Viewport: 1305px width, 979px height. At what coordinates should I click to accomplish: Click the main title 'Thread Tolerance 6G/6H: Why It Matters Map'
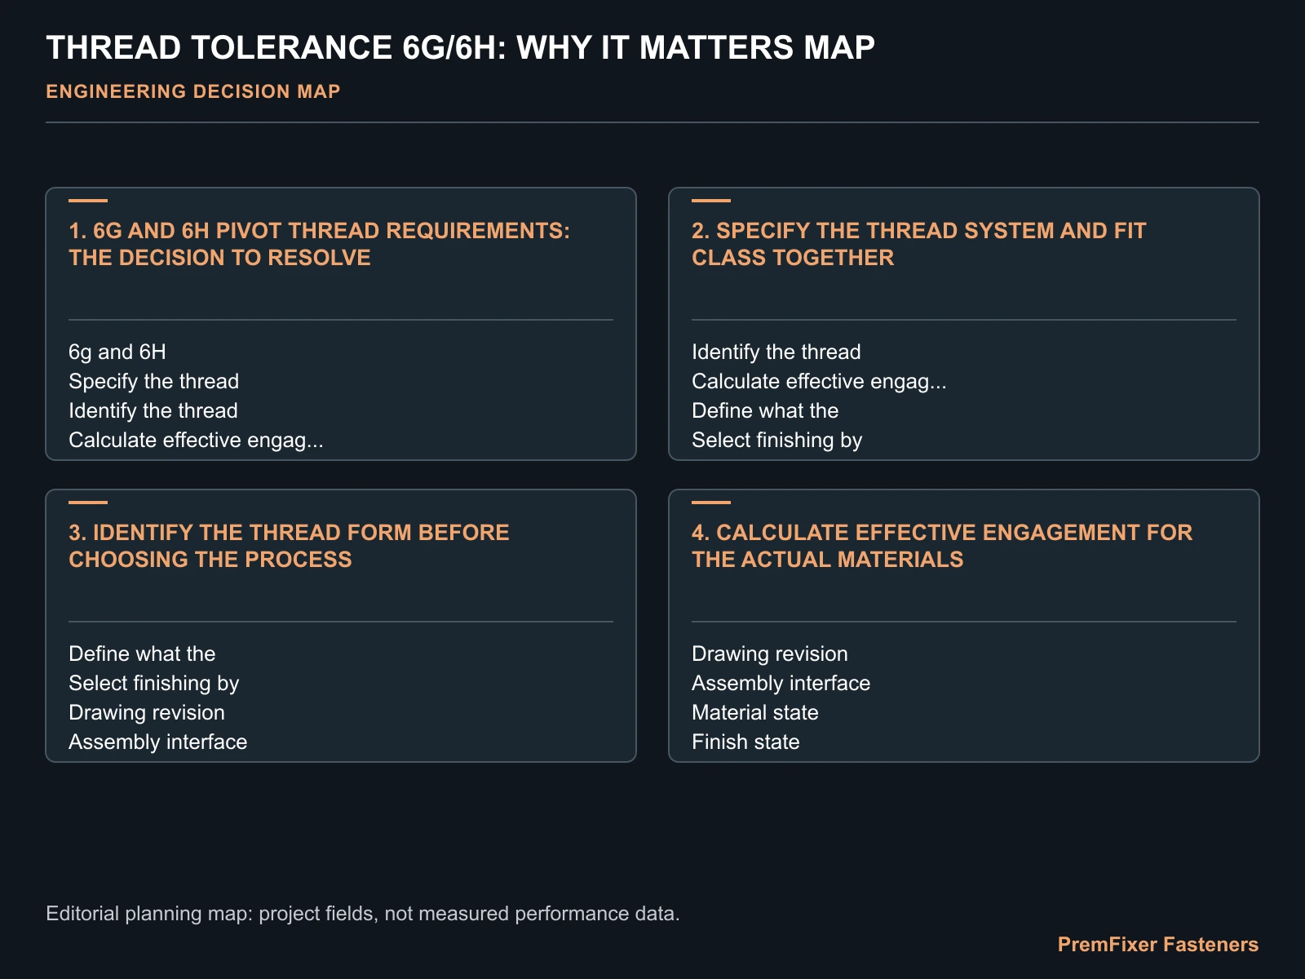[460, 48]
